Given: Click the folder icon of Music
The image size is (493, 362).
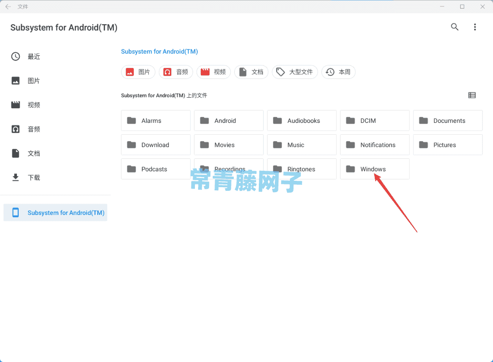Looking at the screenshot, I should [278, 145].
